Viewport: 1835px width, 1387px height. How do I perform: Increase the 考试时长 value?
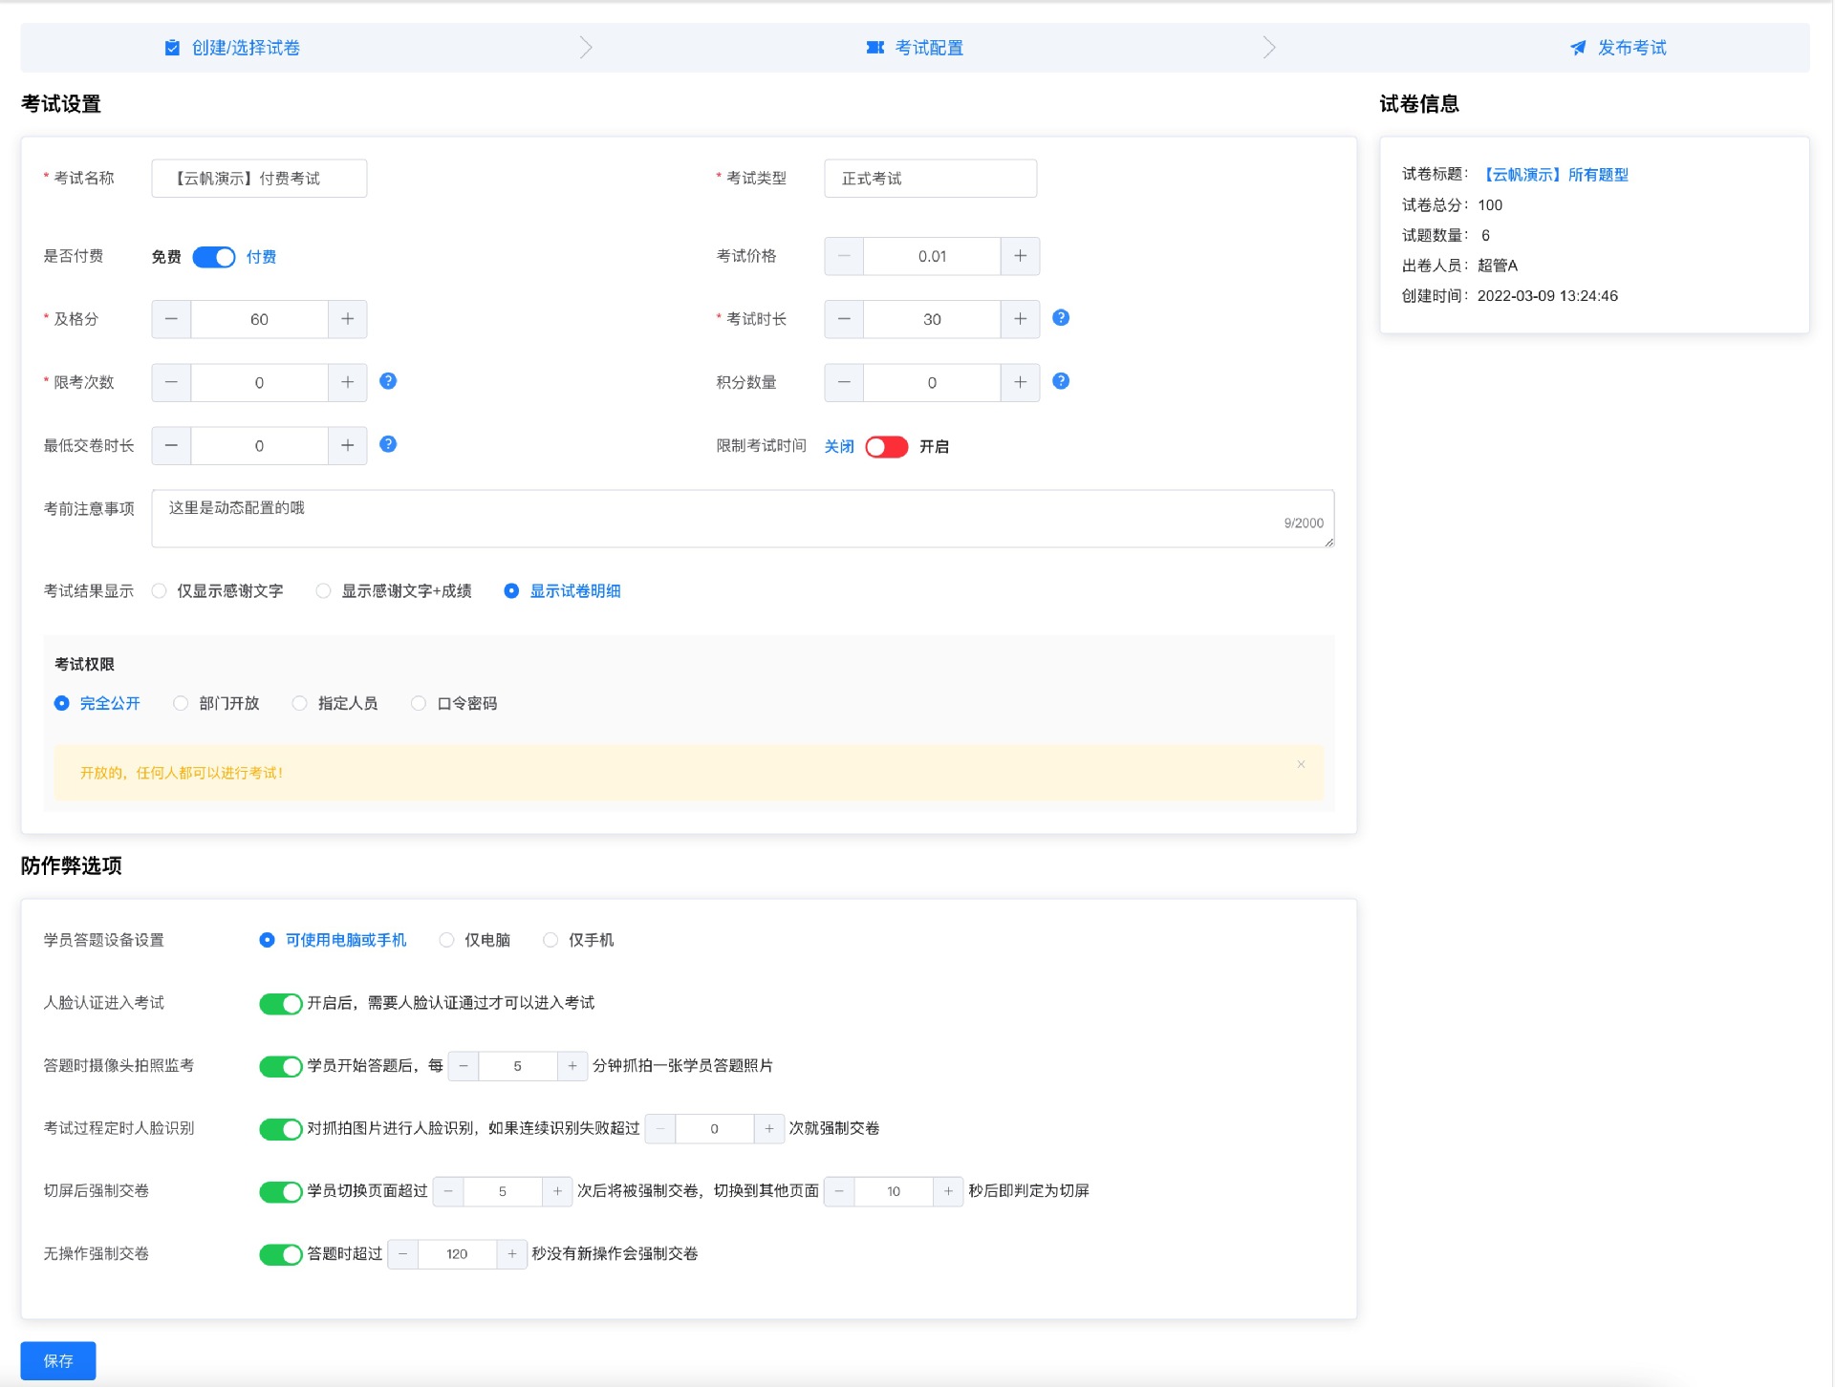click(1020, 319)
